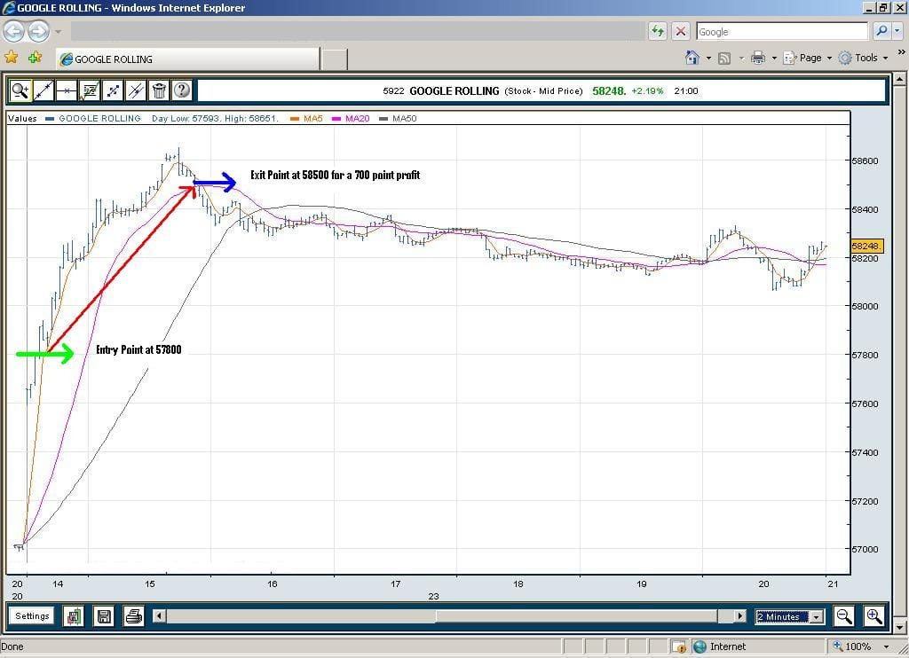Click the page scrollbar up arrow
The height and width of the screenshot is (658, 909).
(x=900, y=79)
